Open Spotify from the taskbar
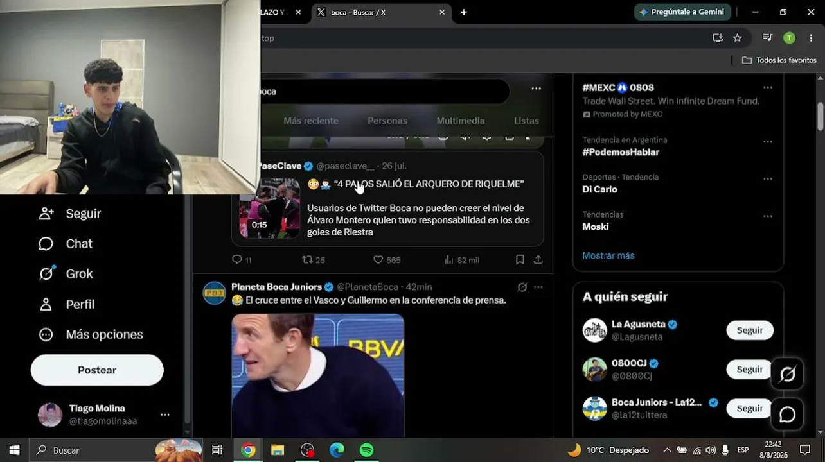 pyautogui.click(x=366, y=450)
